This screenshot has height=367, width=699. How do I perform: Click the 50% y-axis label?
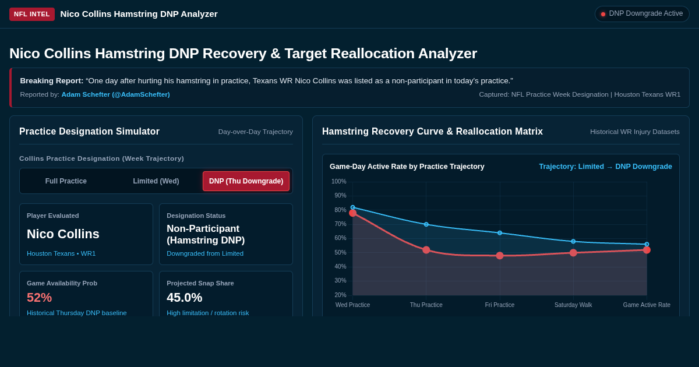(x=340, y=253)
